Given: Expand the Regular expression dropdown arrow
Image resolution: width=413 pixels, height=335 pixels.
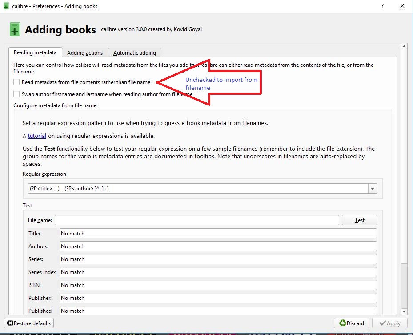Looking at the screenshot, I should 373,189.
